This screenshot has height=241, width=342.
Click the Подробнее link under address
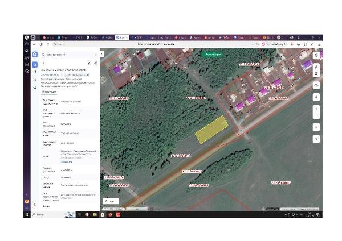(66, 161)
